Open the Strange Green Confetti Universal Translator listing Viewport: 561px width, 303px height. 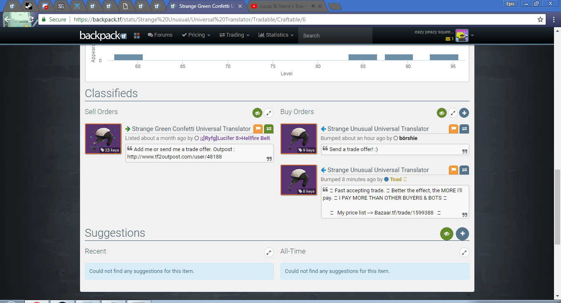[x=191, y=129]
